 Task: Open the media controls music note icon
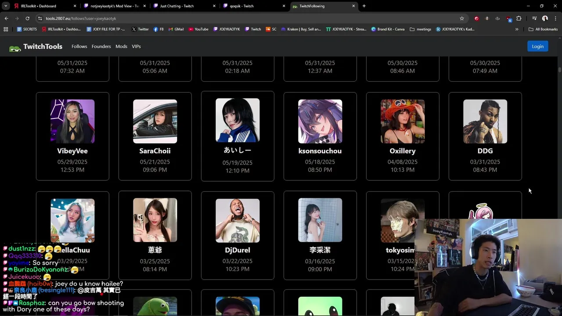[x=534, y=18]
